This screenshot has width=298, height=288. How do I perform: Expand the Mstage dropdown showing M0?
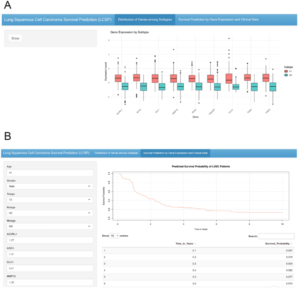[50, 226]
